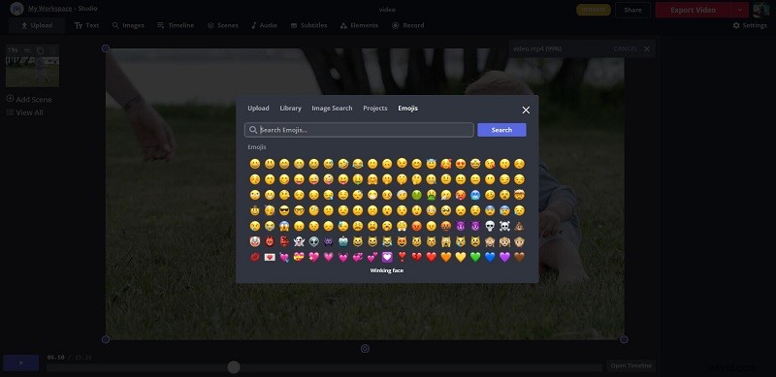Focus the Search Emojis input field
Screen dimensions: 776x377
point(359,130)
